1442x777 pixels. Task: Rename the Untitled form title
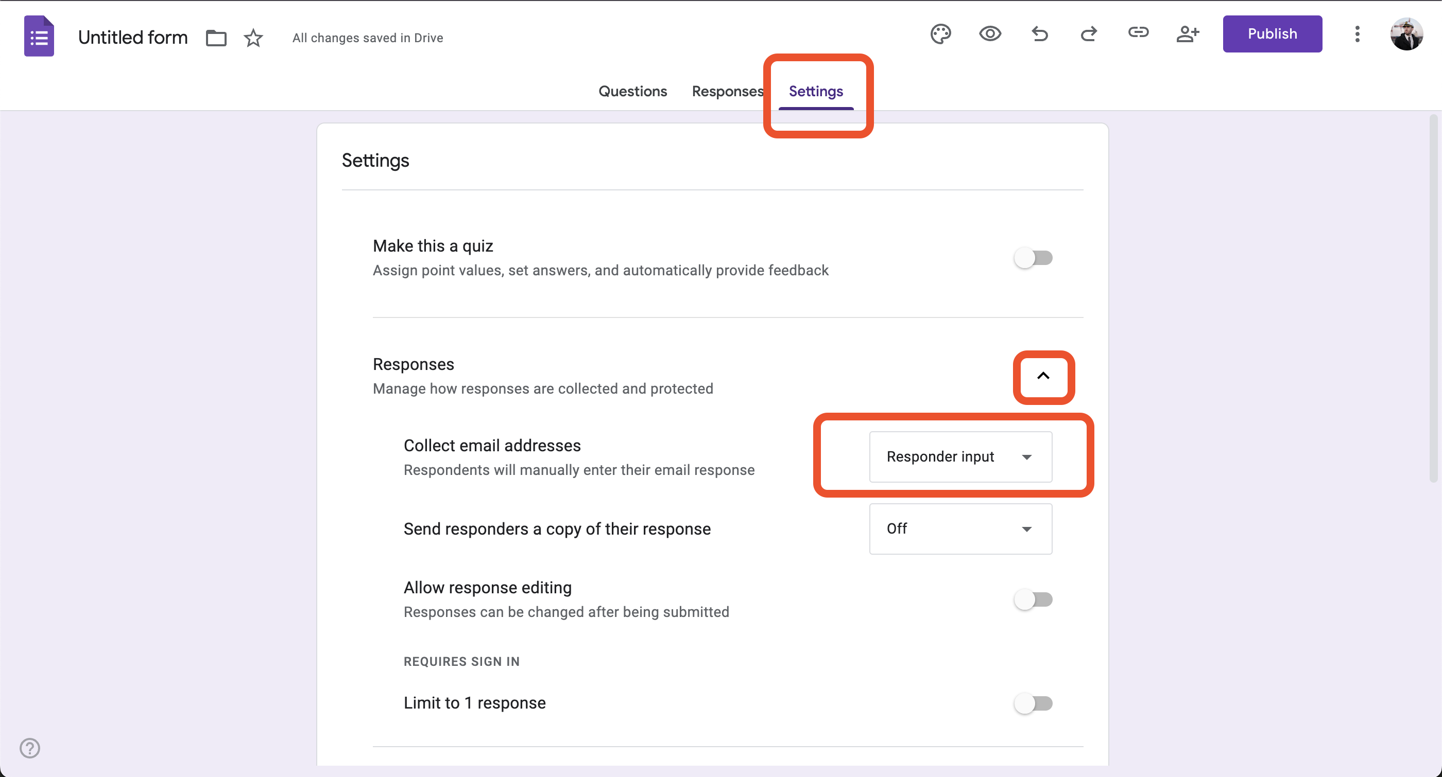(x=132, y=37)
